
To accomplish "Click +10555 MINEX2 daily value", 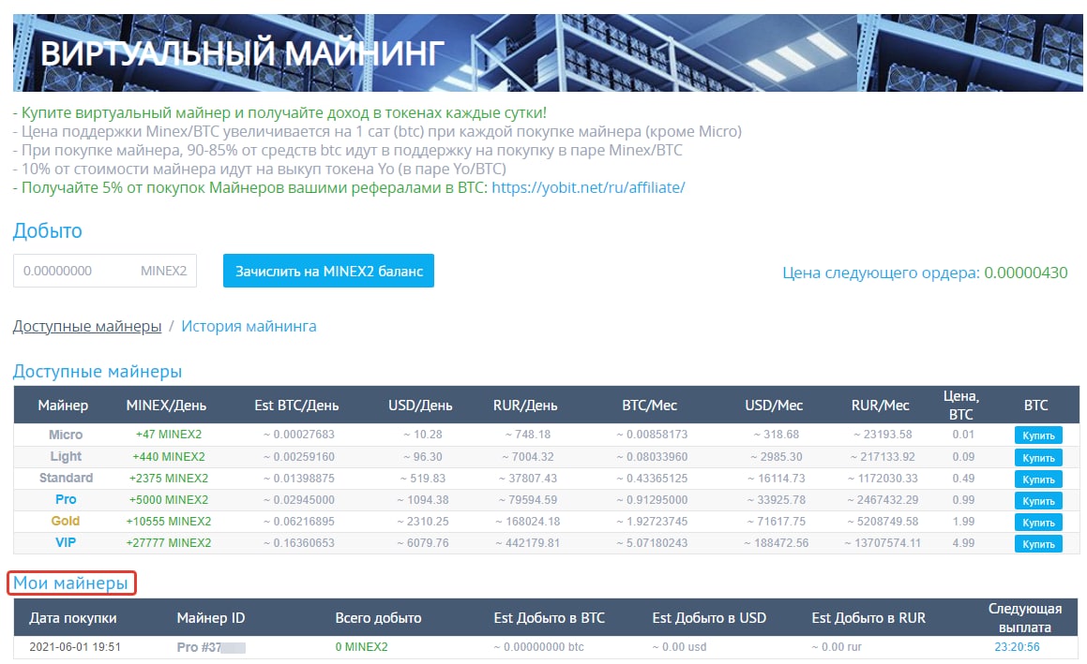I will pos(169,522).
